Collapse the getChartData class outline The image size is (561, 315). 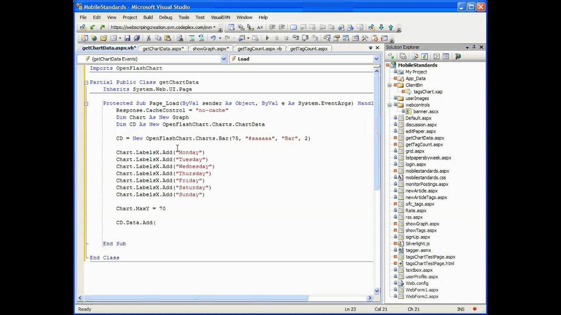point(86,82)
